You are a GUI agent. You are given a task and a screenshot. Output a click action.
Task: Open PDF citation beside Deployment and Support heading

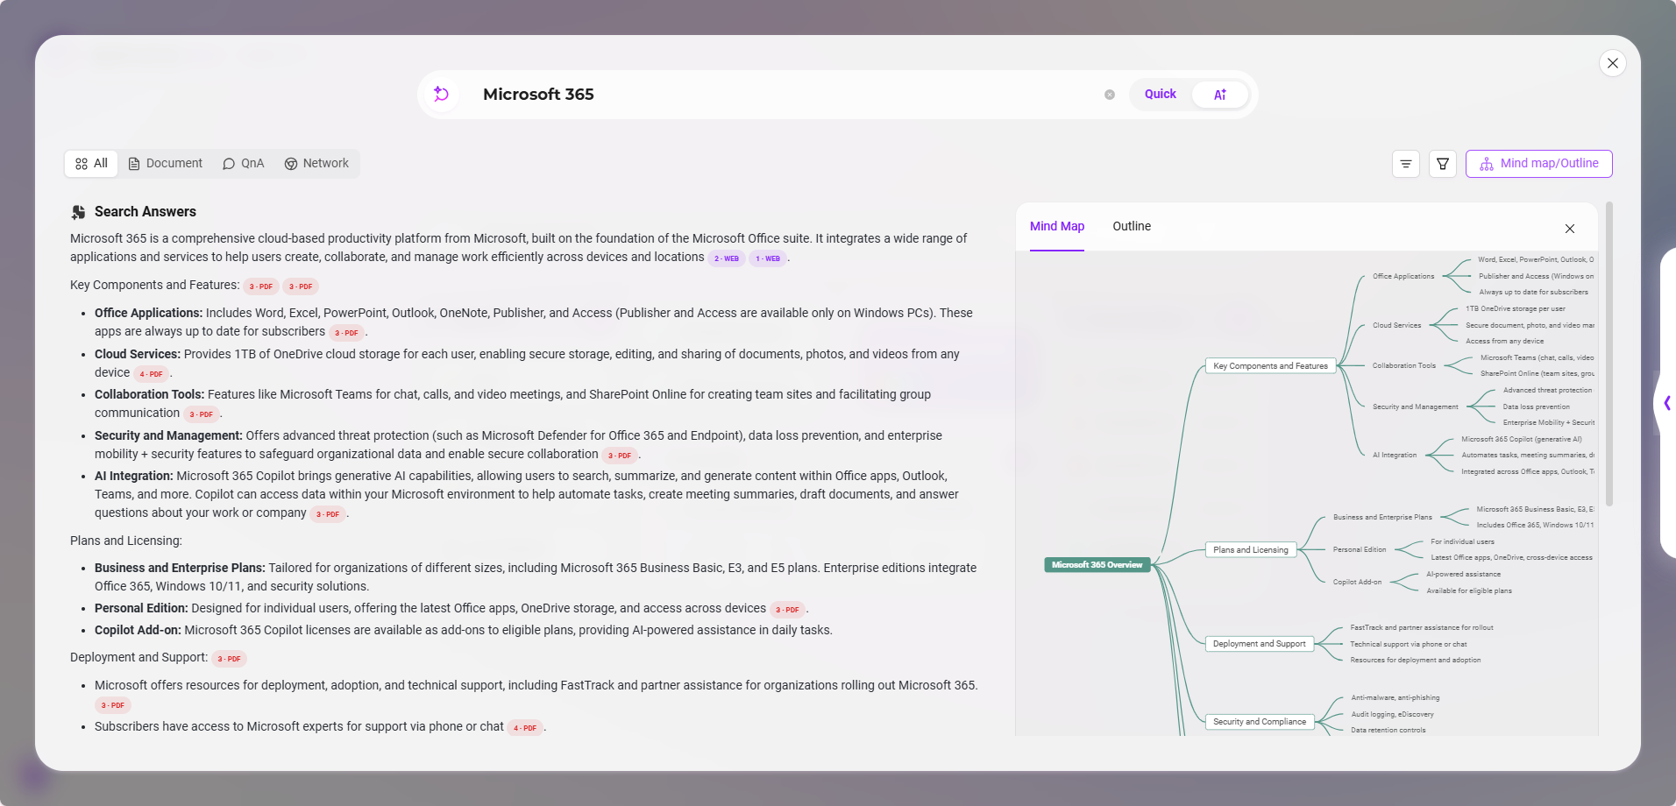click(x=229, y=659)
